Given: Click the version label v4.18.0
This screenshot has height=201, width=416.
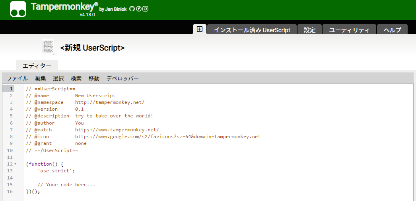Looking at the screenshot, I should (87, 15).
